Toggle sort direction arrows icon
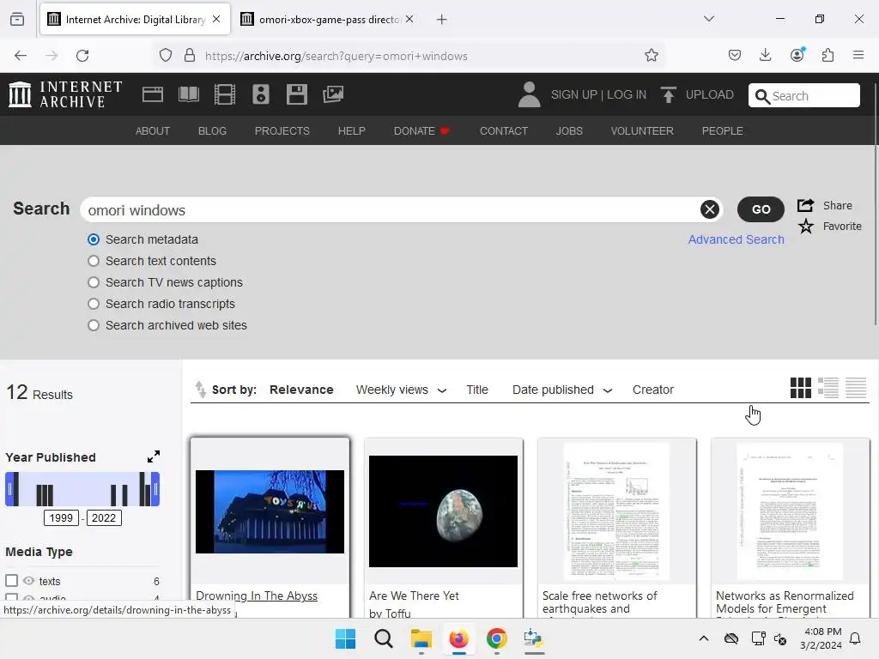The image size is (879, 659). 200,389
